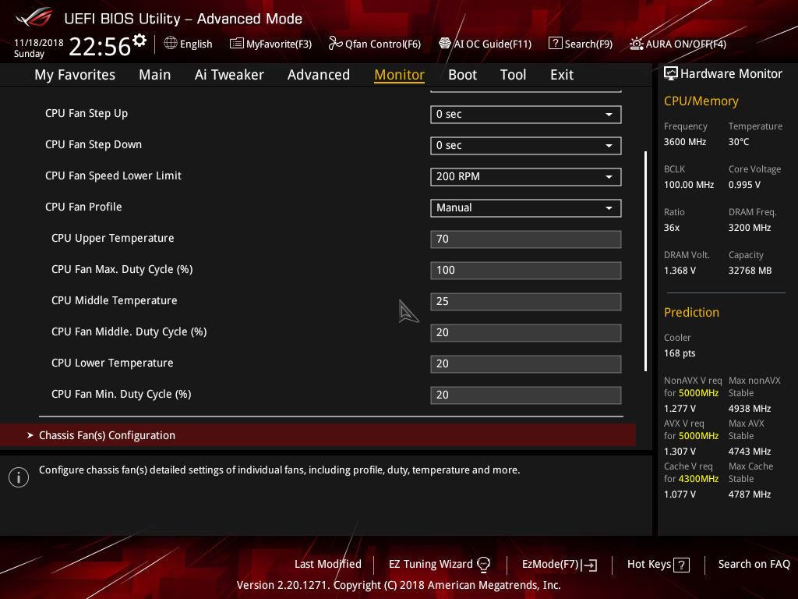This screenshot has height=599, width=798.
Task: Open CPU Fan Step Up dropdown
Action: pos(526,115)
